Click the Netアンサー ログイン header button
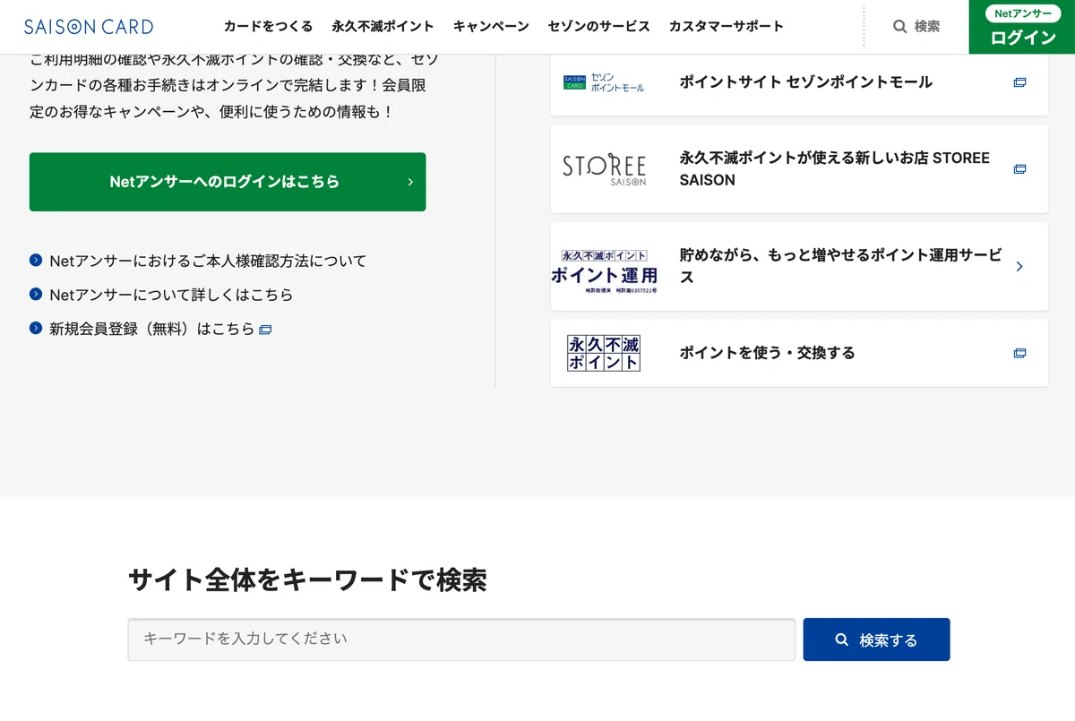The height and width of the screenshot is (721, 1075). tap(1022, 27)
